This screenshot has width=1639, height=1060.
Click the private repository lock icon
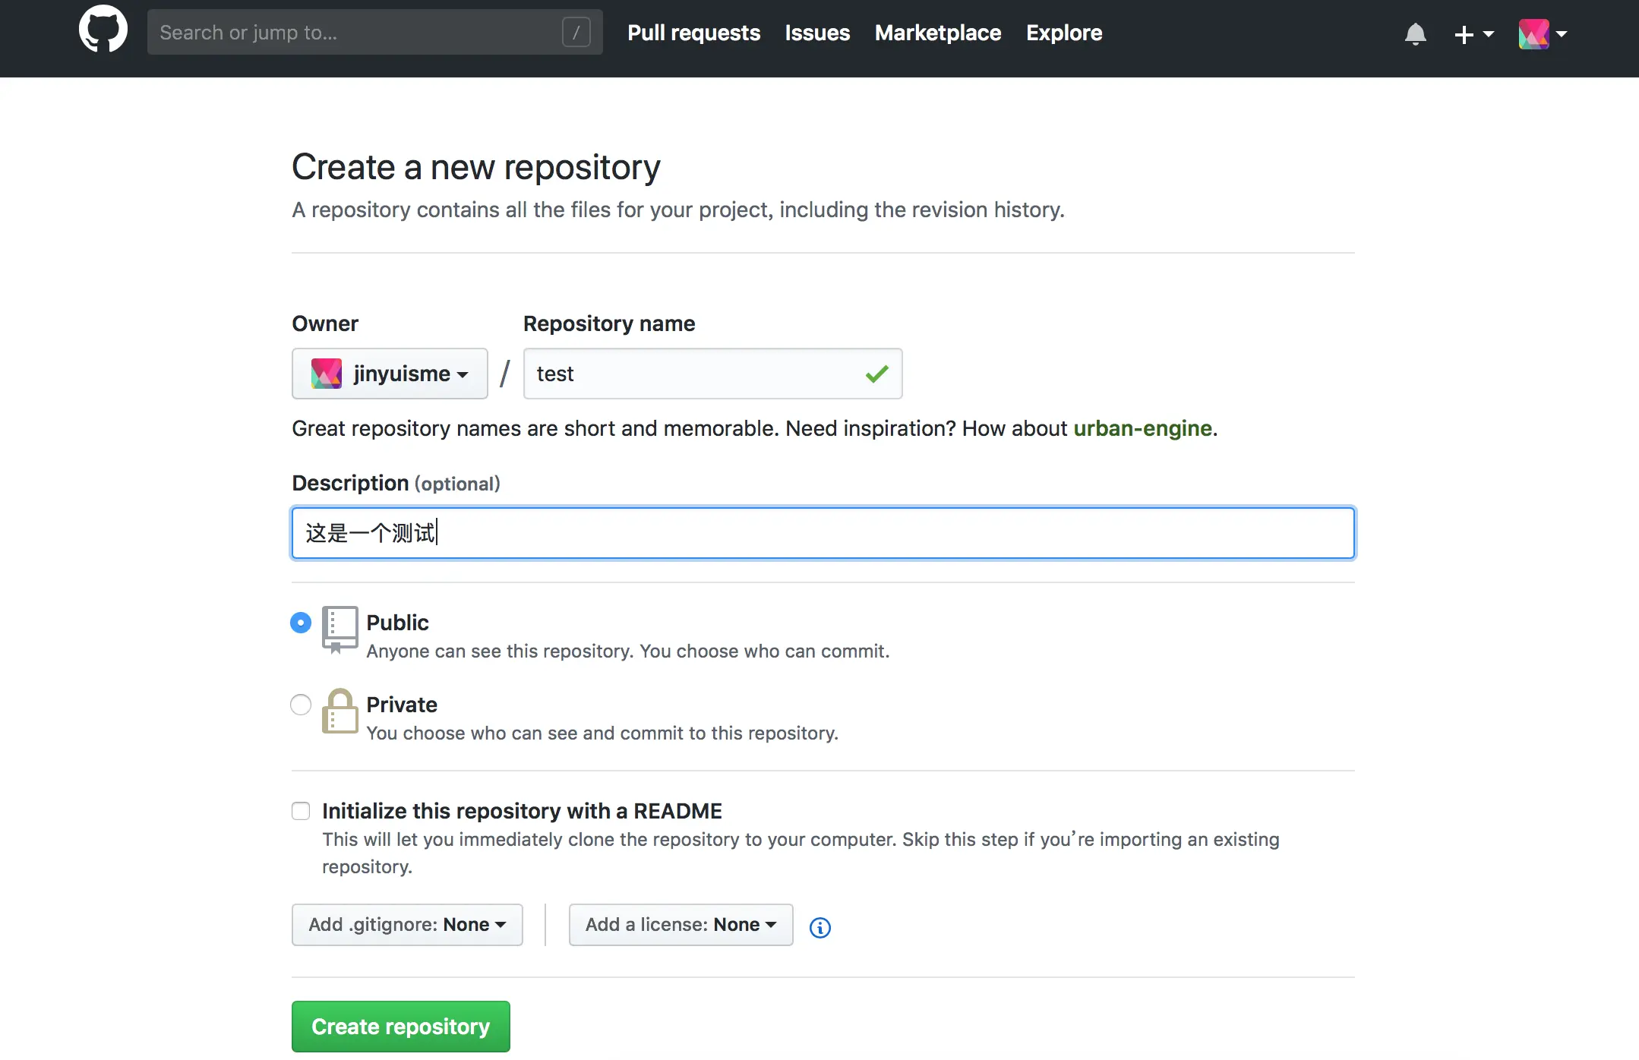pyautogui.click(x=339, y=711)
